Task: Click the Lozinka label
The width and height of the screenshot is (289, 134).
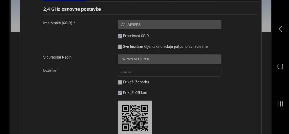Action: [51, 70]
